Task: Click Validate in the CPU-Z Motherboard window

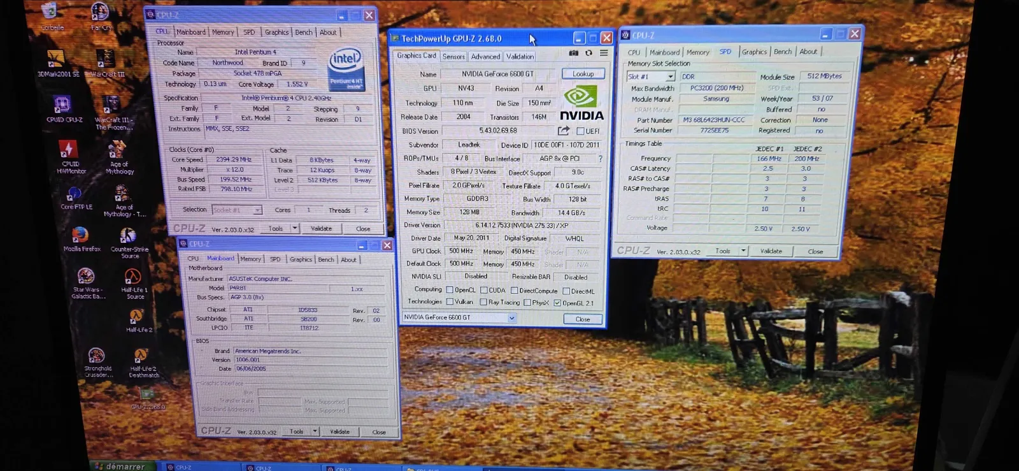Action: point(339,432)
